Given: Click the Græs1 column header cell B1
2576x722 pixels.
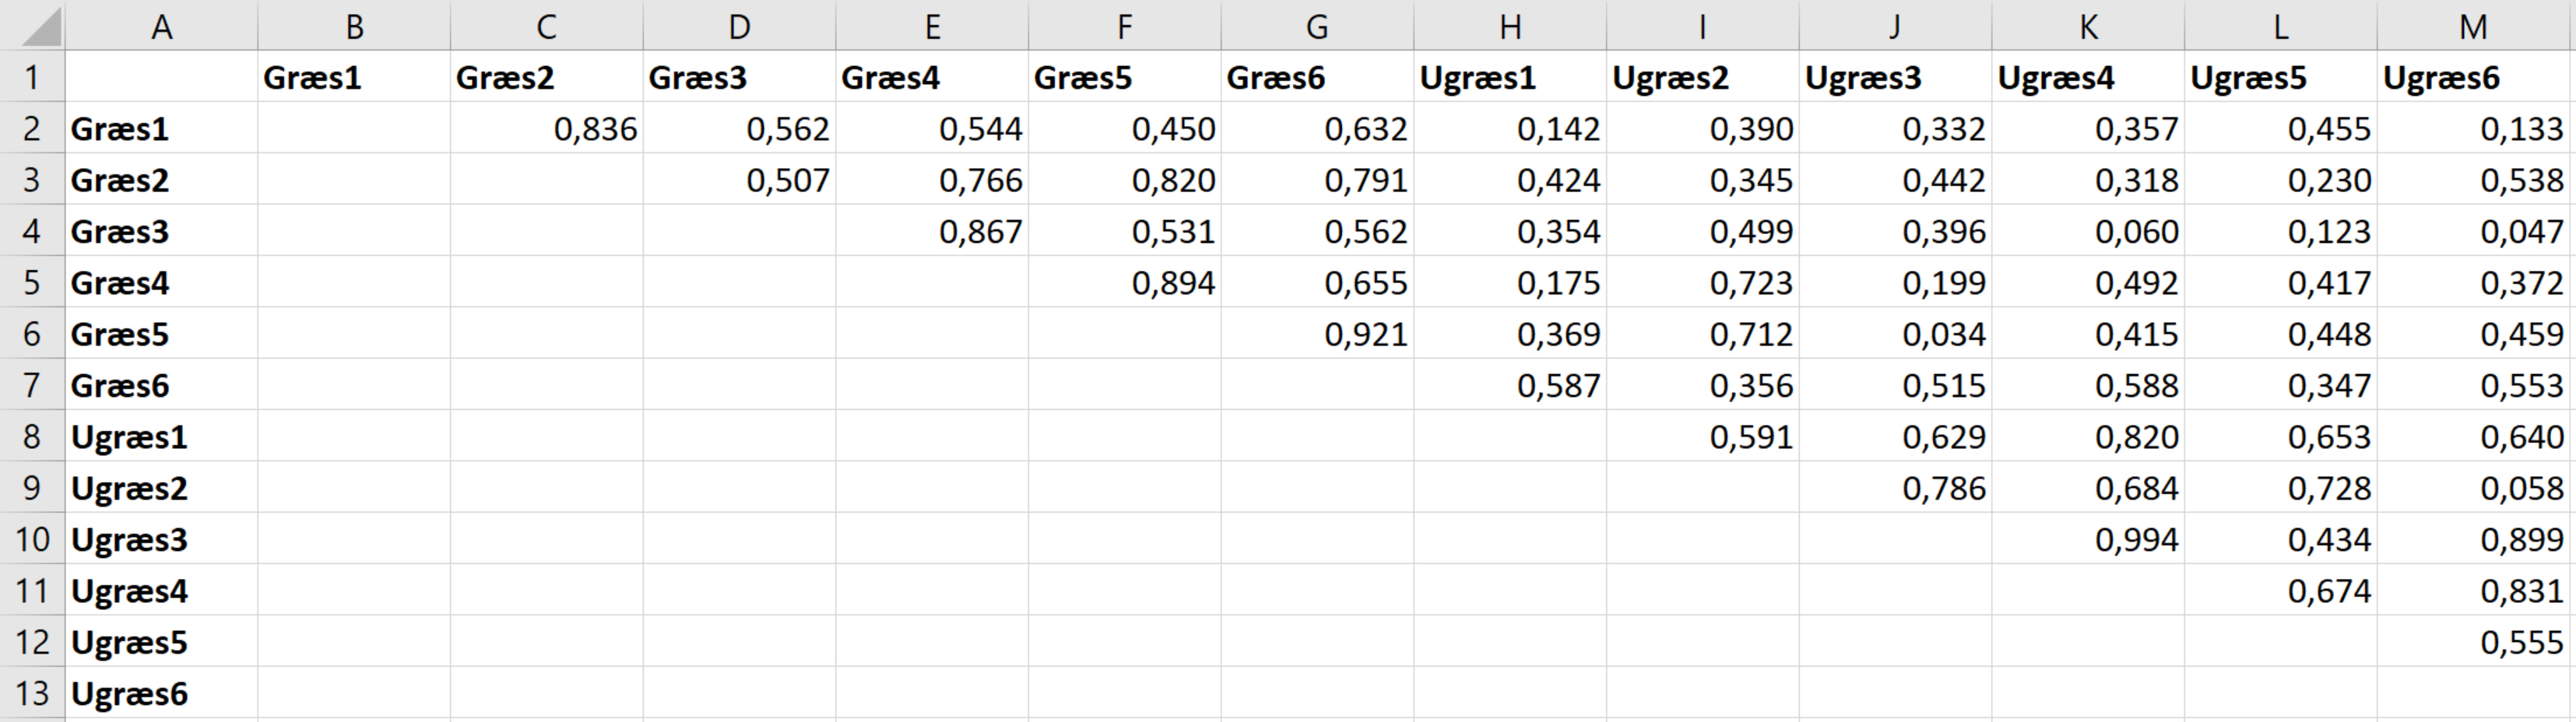Looking at the screenshot, I should tap(354, 77).
